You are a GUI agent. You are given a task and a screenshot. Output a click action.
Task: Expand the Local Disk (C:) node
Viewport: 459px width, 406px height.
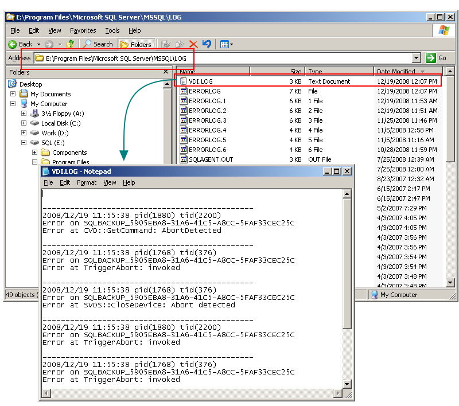click(24, 123)
